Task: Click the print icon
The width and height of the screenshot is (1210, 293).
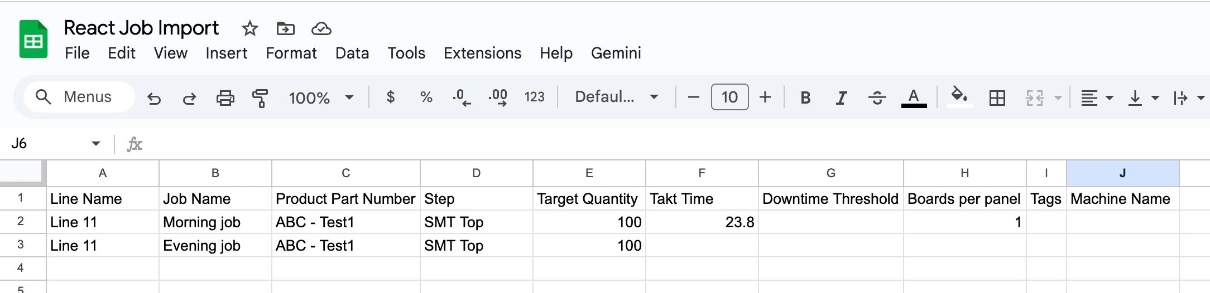Action: click(x=225, y=98)
